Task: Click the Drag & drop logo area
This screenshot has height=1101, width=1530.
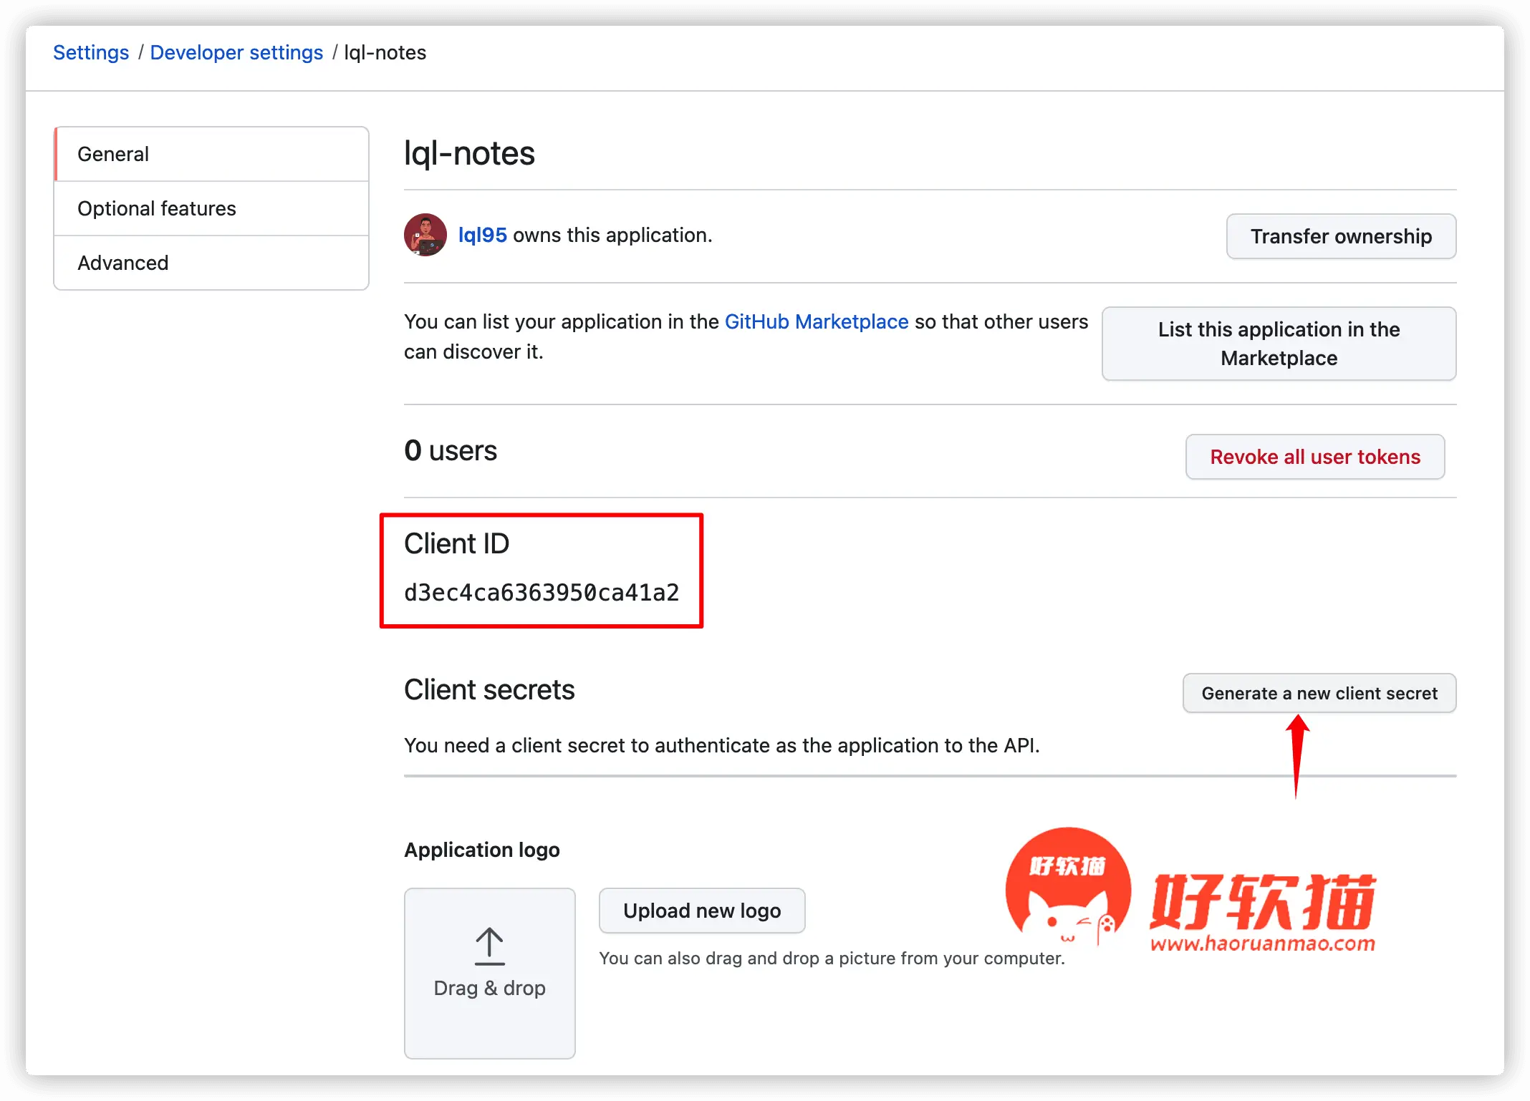Action: [490, 974]
